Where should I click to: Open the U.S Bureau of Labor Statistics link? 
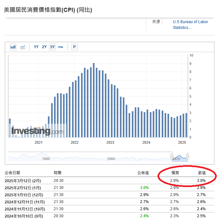[190, 24]
